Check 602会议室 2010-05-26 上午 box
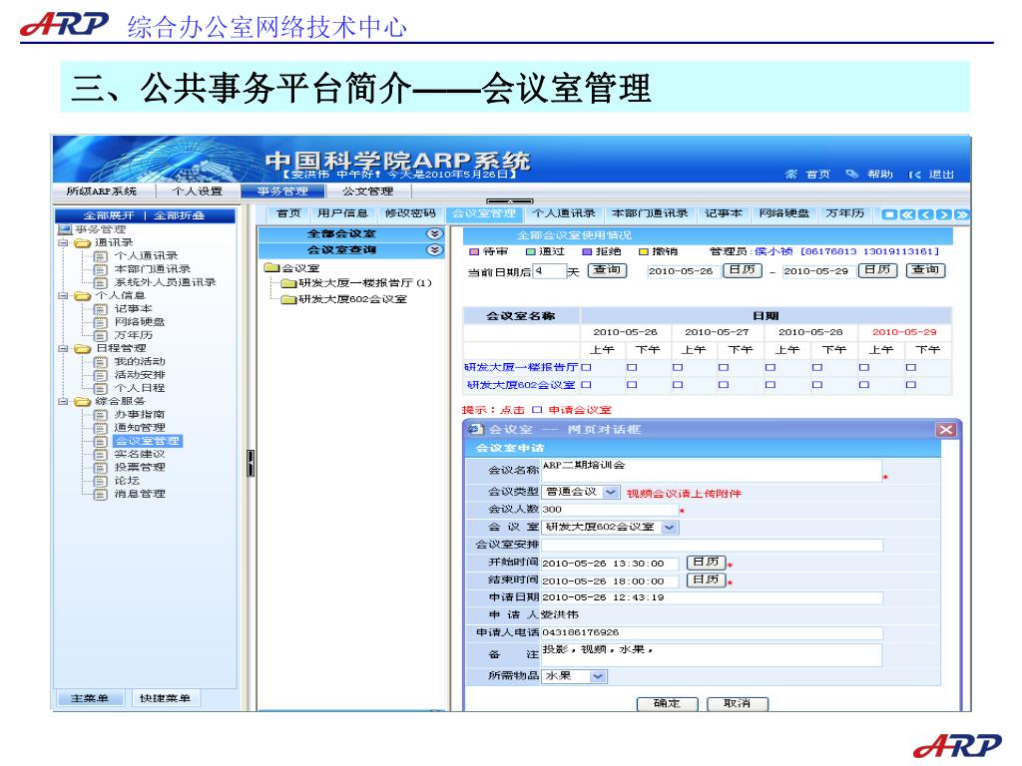The image size is (1022, 766). (585, 385)
